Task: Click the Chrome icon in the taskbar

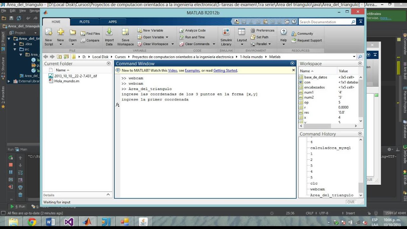Action: click(32, 222)
